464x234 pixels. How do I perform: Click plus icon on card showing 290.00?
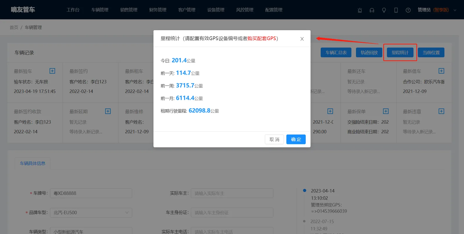pyautogui.click(x=330, y=111)
